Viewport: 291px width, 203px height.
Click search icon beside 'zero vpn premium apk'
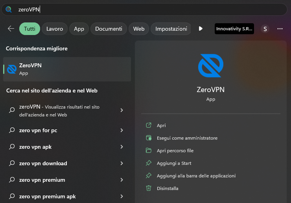click(x=12, y=196)
